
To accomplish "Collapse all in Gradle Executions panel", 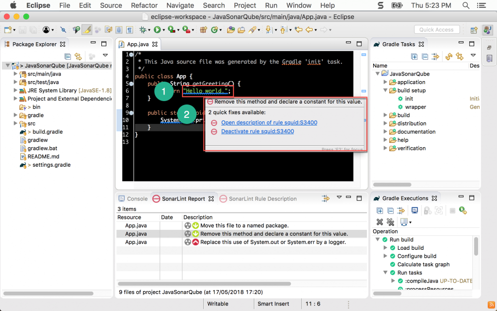I will tap(390, 210).
